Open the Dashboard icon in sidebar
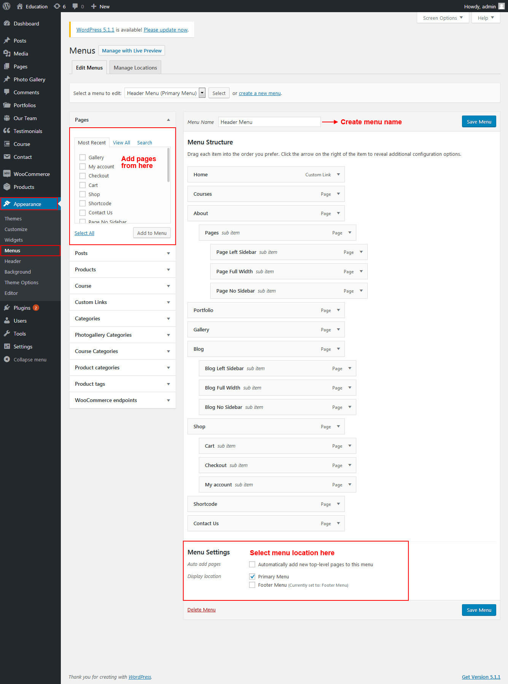Image resolution: width=508 pixels, height=684 pixels. 7,23
